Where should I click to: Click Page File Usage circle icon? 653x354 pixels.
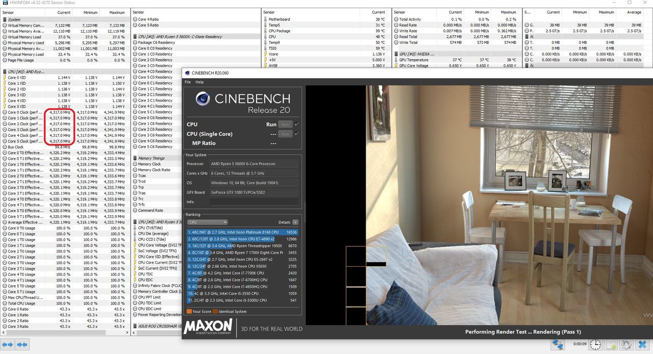click(5, 60)
